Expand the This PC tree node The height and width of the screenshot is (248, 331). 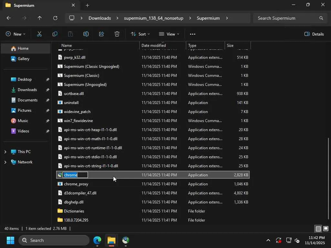click(5, 152)
